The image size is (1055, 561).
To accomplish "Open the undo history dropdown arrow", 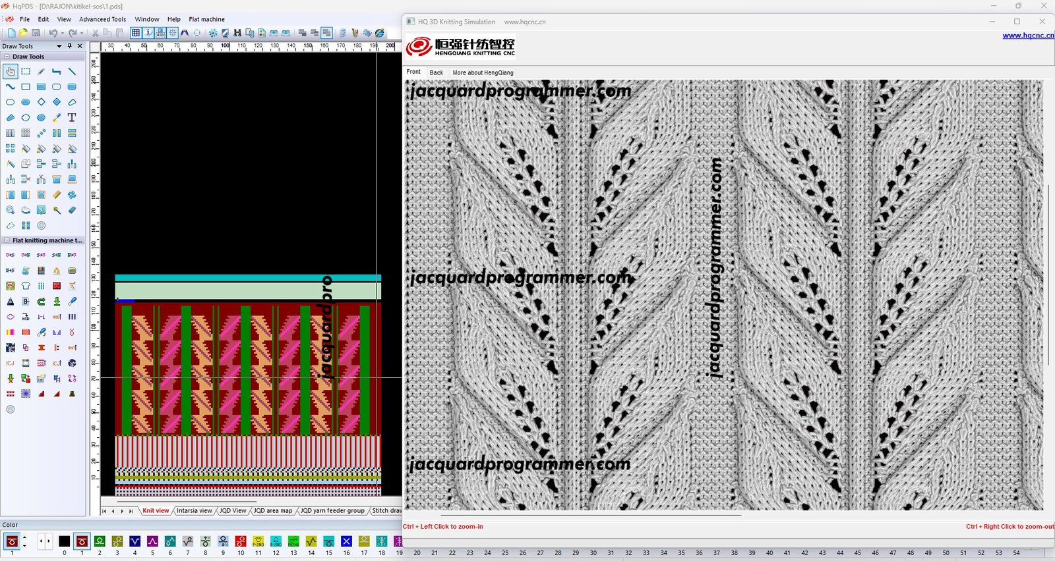I will pyautogui.click(x=63, y=33).
